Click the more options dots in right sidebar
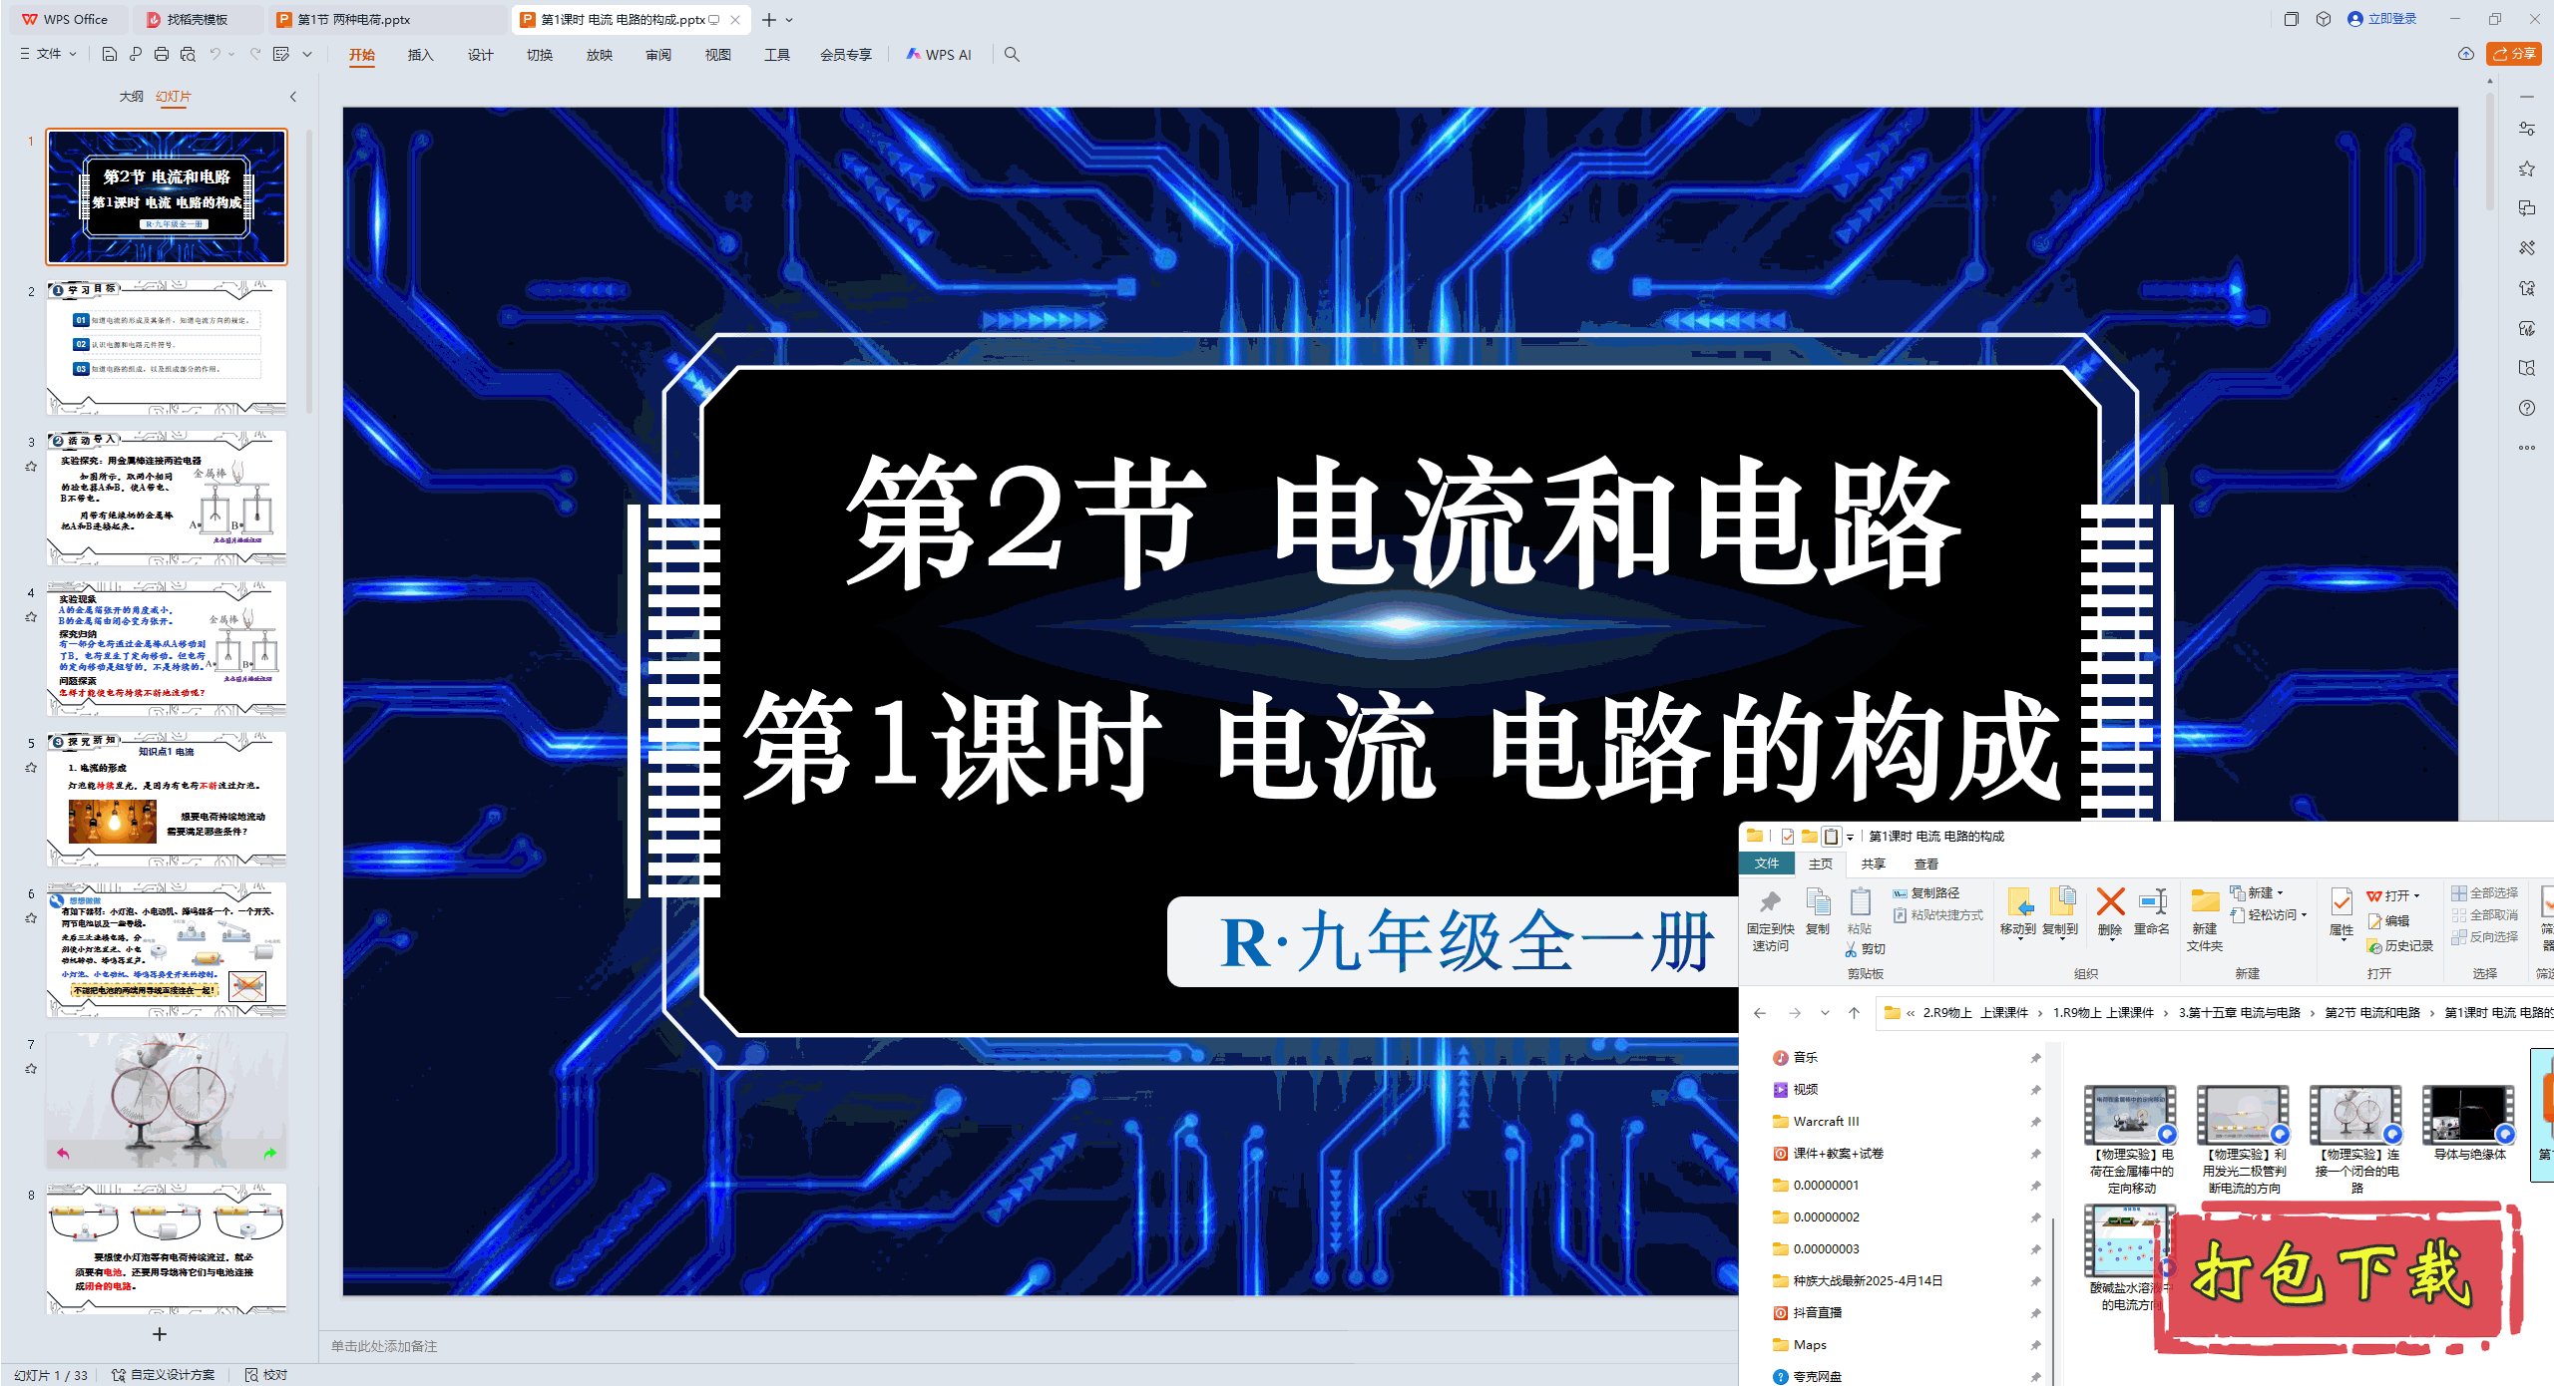The height and width of the screenshot is (1386, 2554). click(x=2527, y=448)
